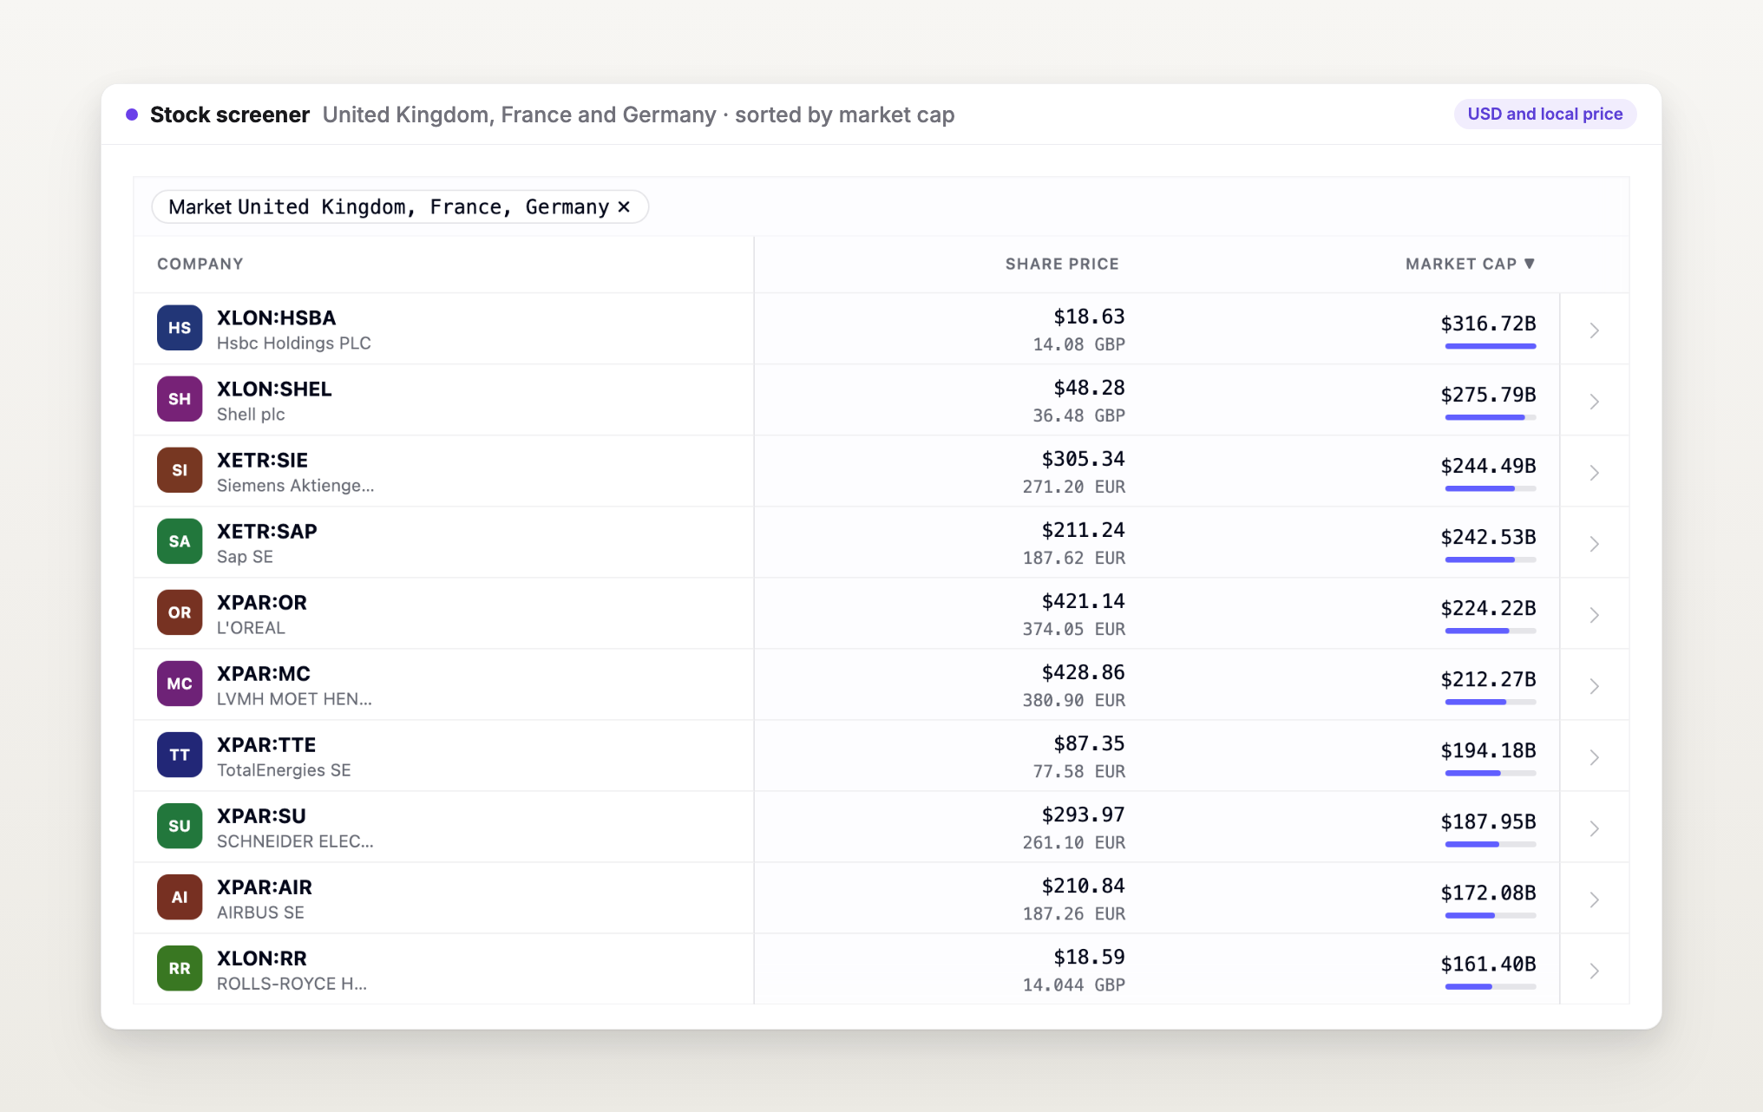Click the MC avatar icon for LVMH
Image resolution: width=1763 pixels, height=1112 pixels.
click(180, 684)
